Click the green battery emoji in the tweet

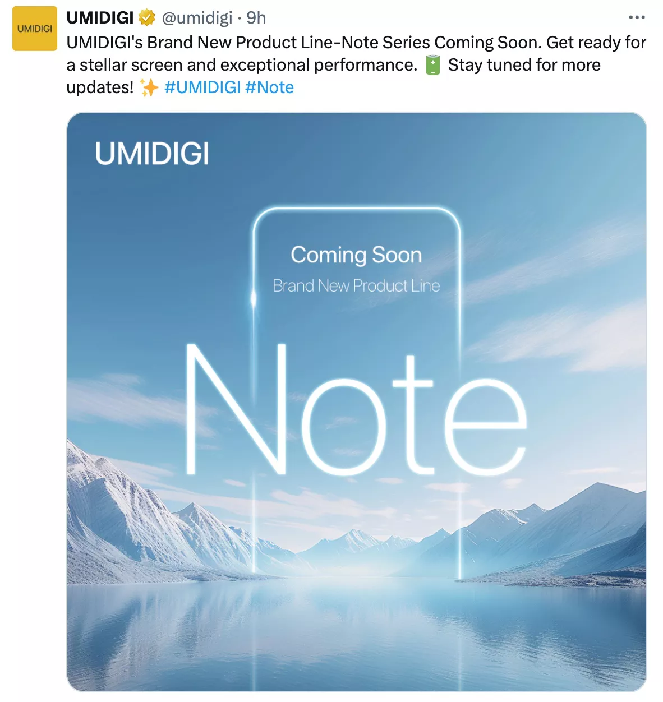432,64
